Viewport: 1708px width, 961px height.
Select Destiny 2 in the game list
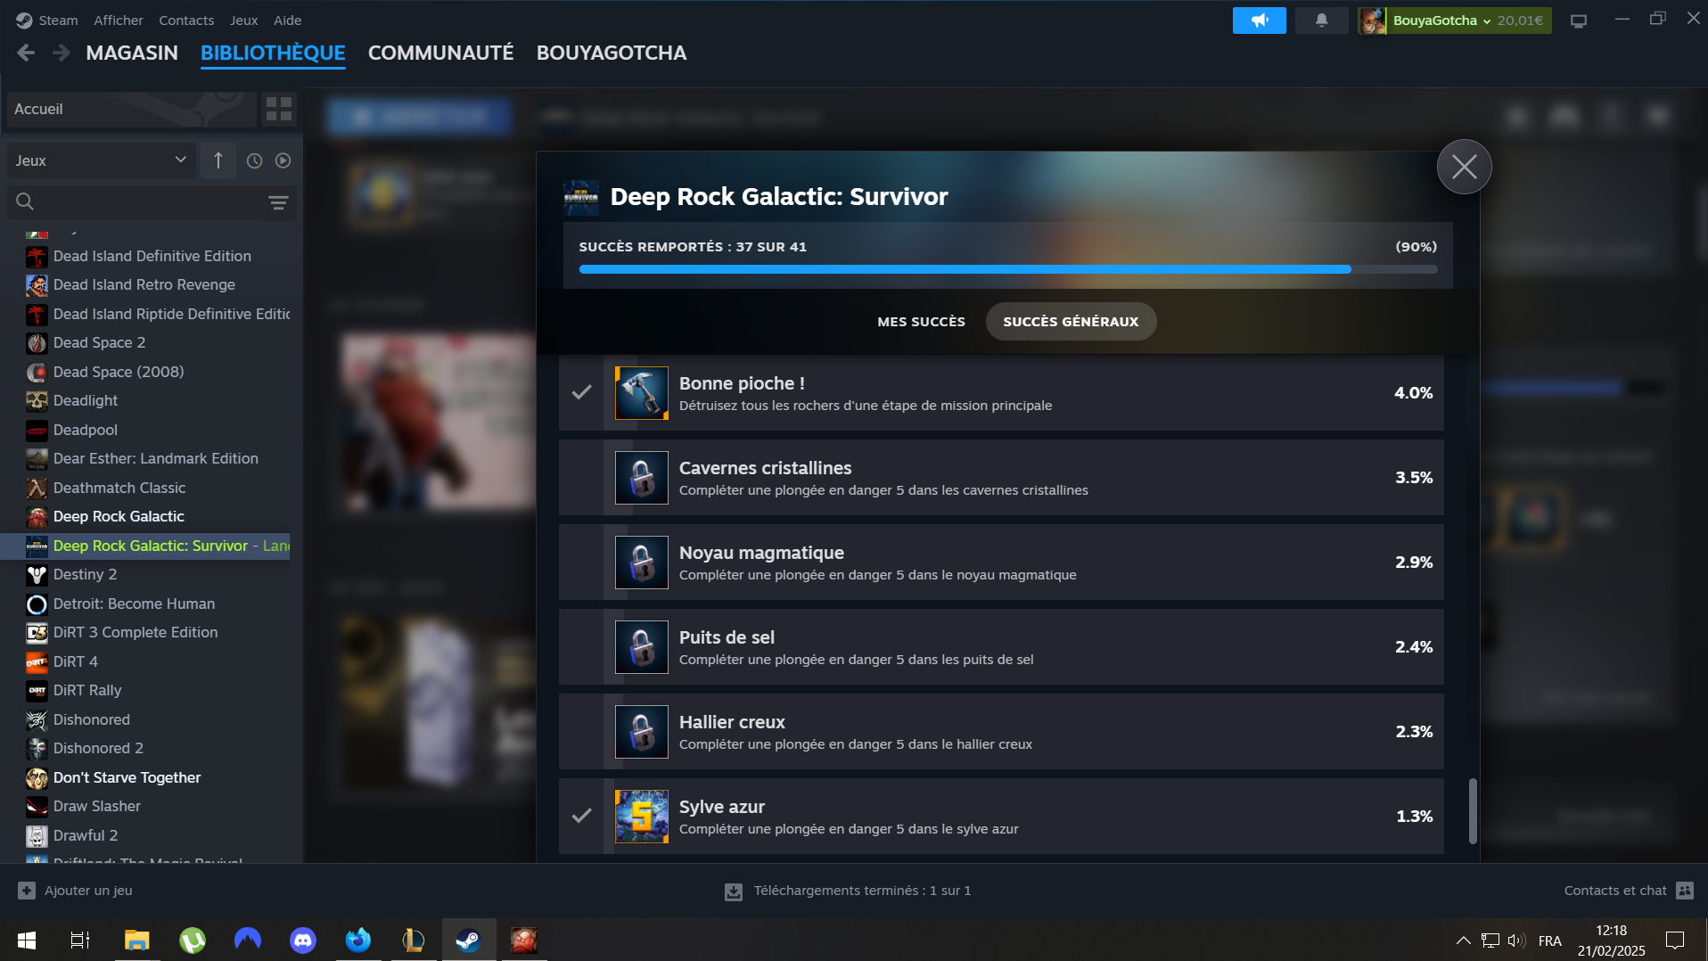85,575
